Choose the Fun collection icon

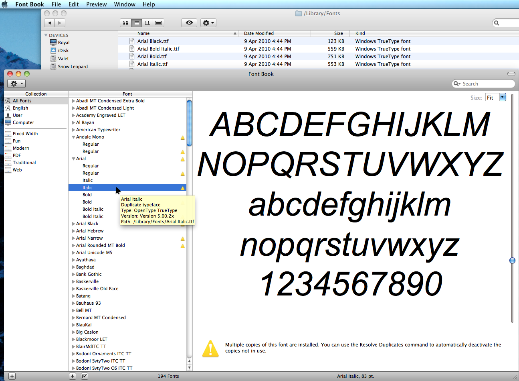click(x=8, y=141)
